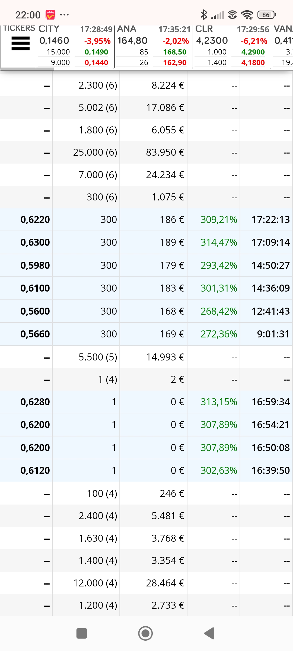
Task: Open the hamburger menu under TICKERS
Action: [20, 43]
